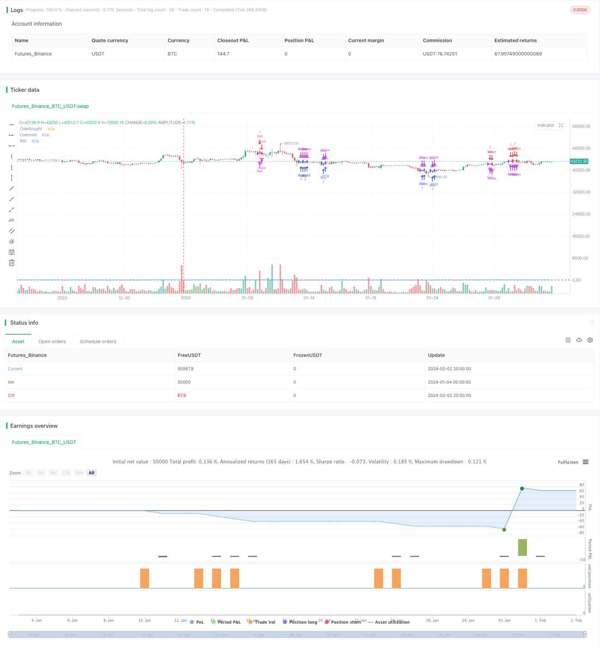Image resolution: width=600 pixels, height=648 pixels.
Task: Select the diagonal ray line tool
Action: [x=12, y=199]
